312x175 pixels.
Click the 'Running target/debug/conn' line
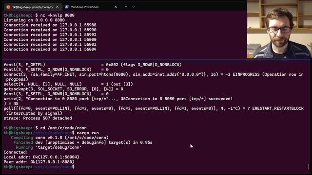tap(49, 147)
